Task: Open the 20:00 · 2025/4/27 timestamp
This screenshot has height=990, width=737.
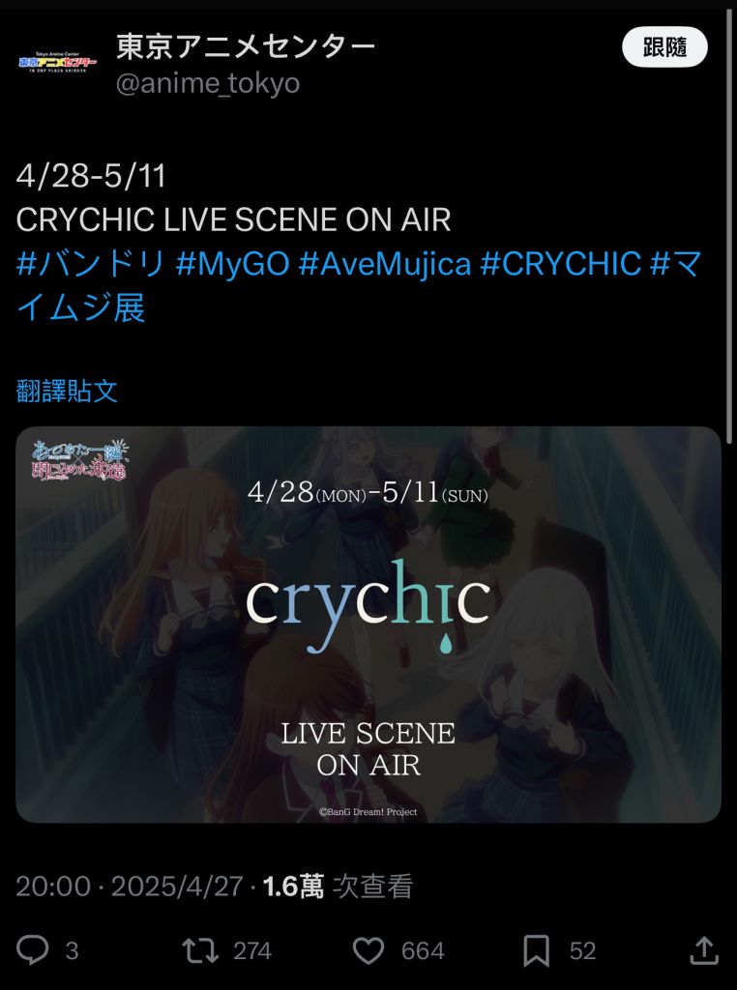Action: 130,887
